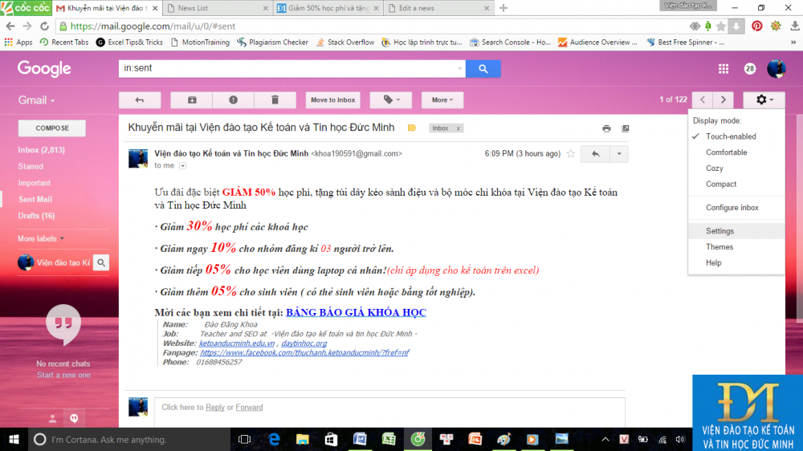Open message options dropdown beside reply
Viewport: 803px width, 451px height.
618,153
